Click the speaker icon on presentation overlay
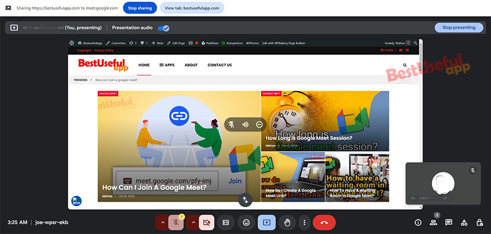Image resolution: width=491 pixels, height=234 pixels. 245,125
